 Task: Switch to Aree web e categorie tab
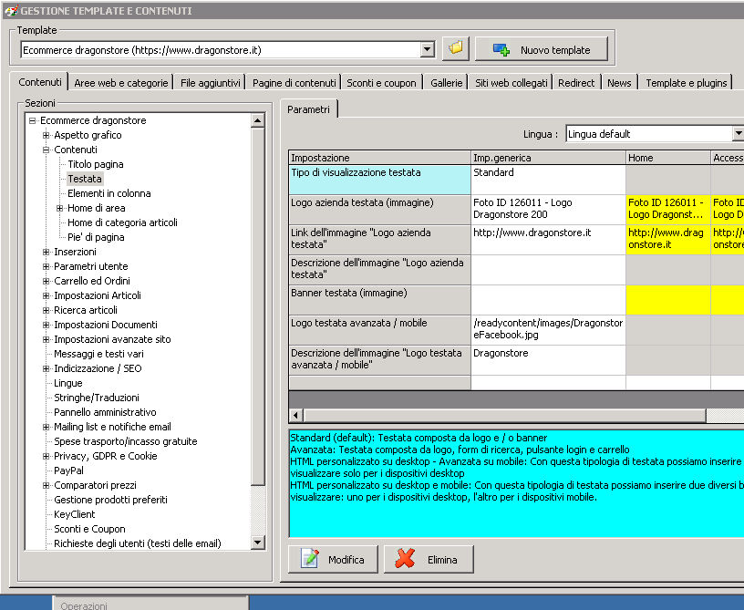[121, 83]
